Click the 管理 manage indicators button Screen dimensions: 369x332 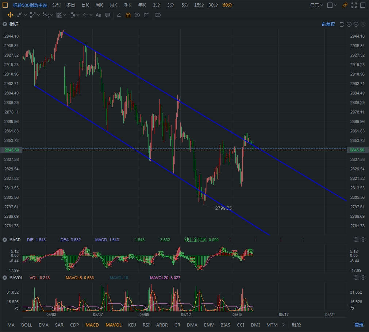click(359, 325)
